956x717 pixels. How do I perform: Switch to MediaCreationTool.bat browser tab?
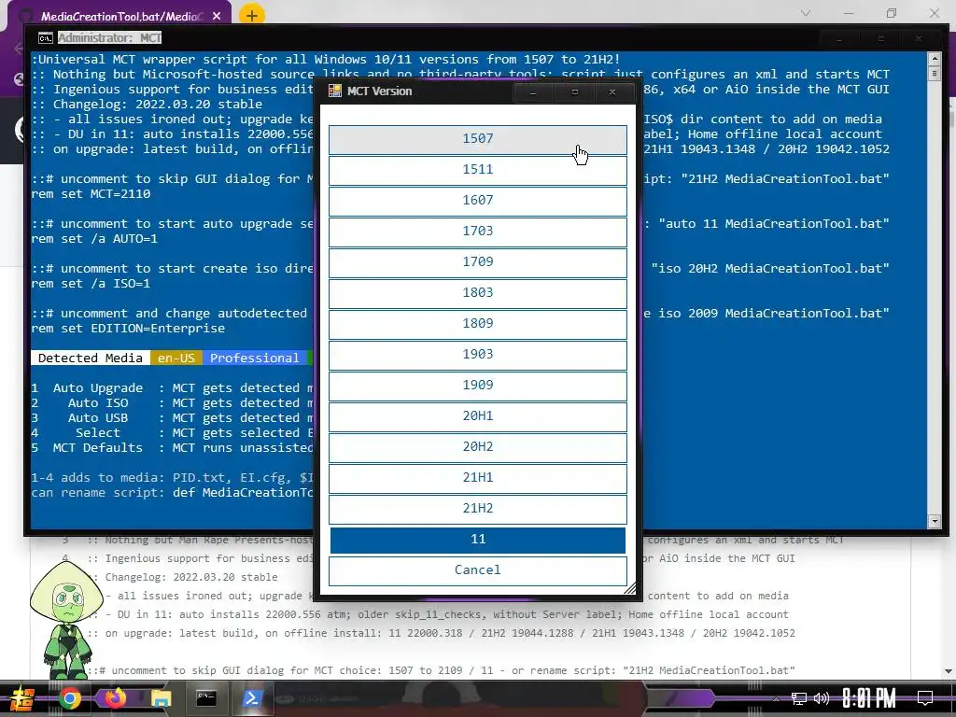click(x=119, y=17)
